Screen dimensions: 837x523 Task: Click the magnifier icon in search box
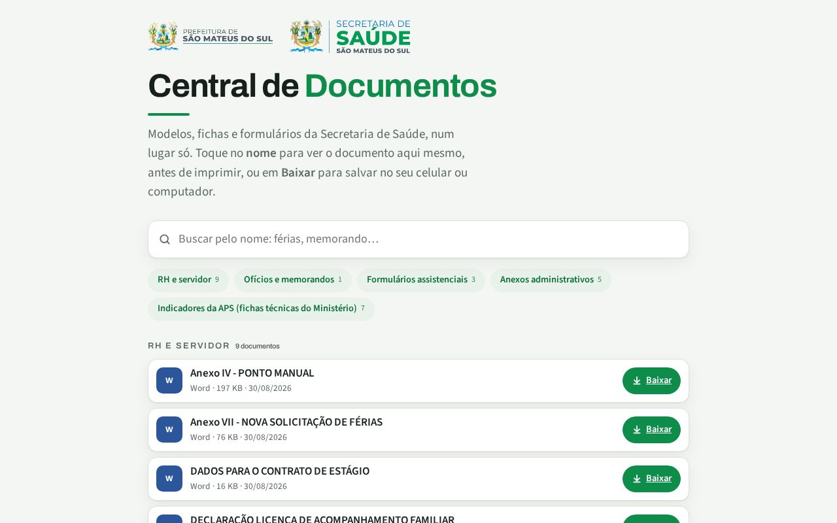(x=165, y=239)
